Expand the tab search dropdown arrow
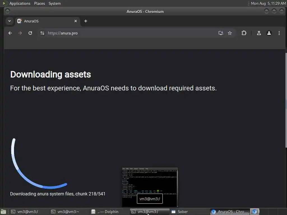 [10, 21]
